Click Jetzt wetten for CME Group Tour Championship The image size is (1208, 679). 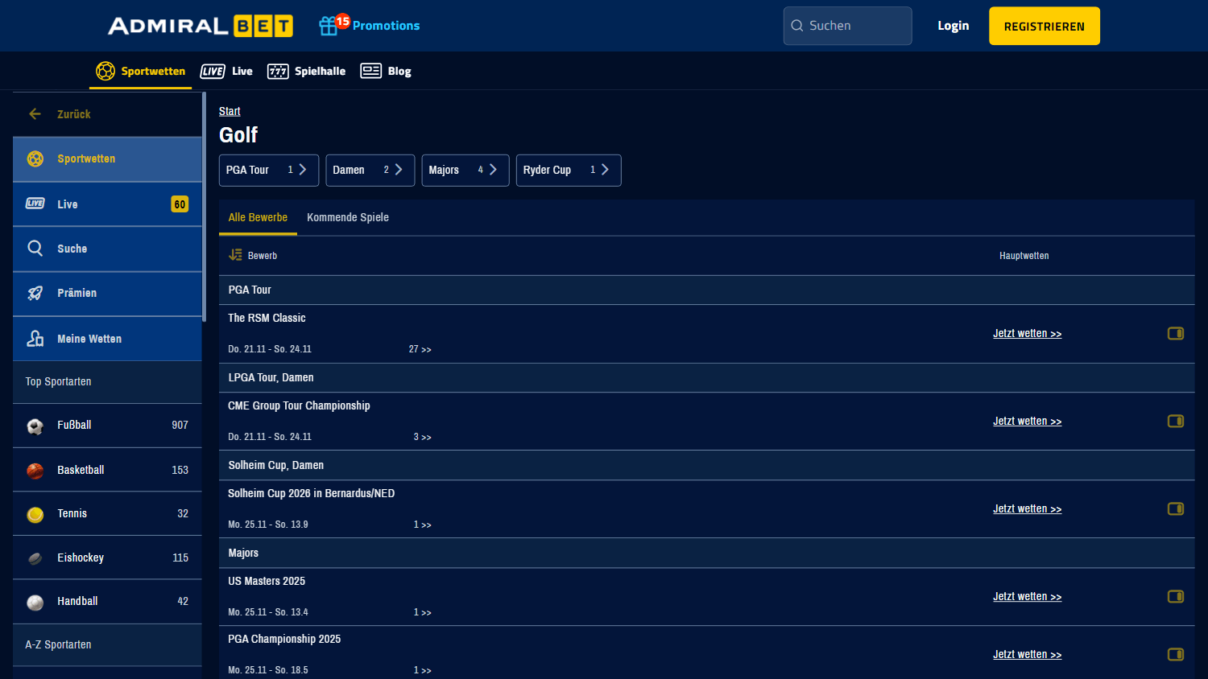(x=1028, y=421)
